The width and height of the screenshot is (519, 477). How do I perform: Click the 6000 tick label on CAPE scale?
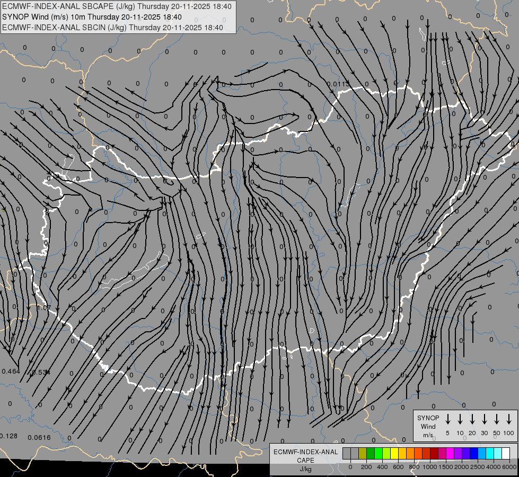tap(510, 467)
